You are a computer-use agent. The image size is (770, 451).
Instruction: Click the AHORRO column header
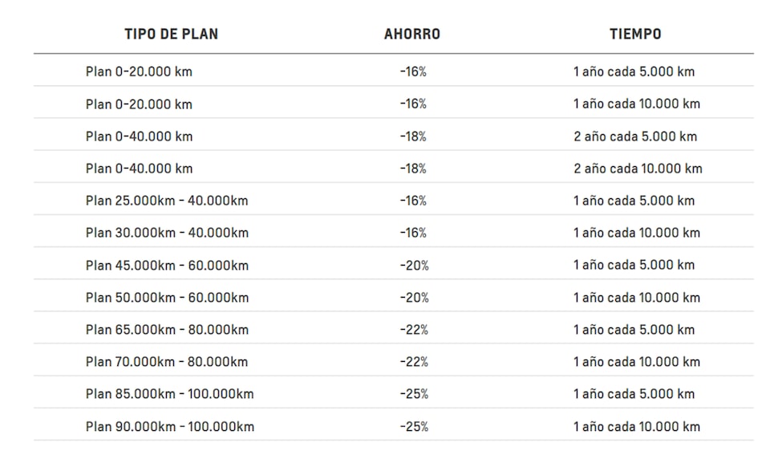click(412, 35)
